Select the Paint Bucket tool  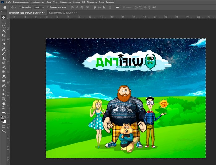4,72
